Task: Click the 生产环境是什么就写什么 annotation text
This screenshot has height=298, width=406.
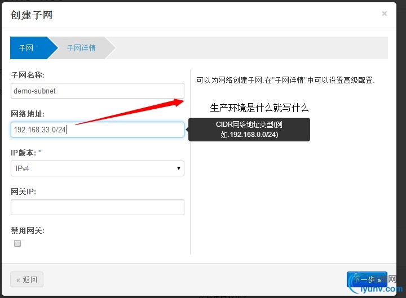Action: [x=259, y=108]
